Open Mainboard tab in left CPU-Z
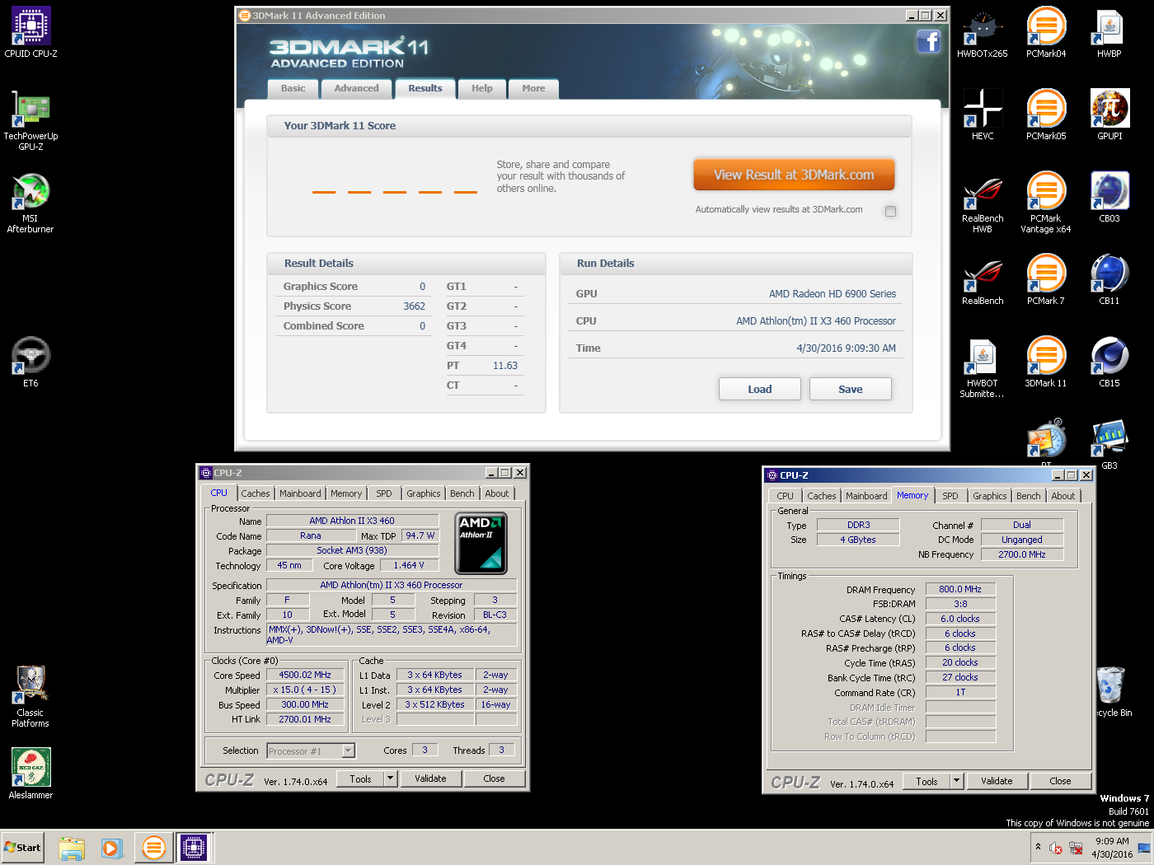1154x865 pixels. (x=300, y=493)
